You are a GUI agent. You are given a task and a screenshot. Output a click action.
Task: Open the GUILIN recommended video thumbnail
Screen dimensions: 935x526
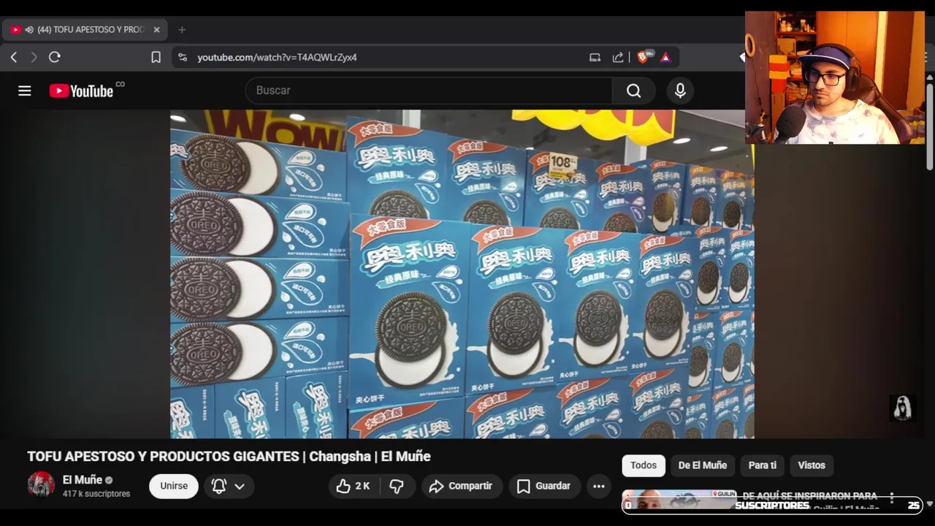[679, 500]
